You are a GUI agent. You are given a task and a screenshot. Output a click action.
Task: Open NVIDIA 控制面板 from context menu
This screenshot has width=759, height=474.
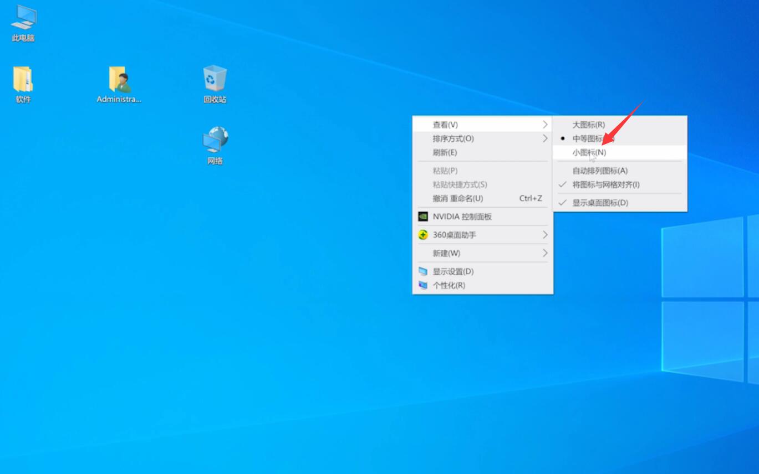[483, 217]
